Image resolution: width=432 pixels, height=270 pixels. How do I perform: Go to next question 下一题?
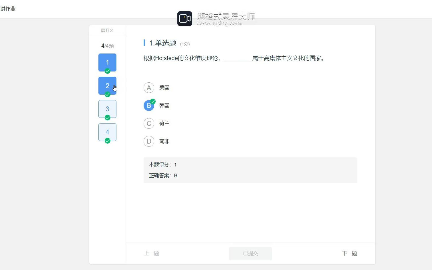(x=350, y=253)
